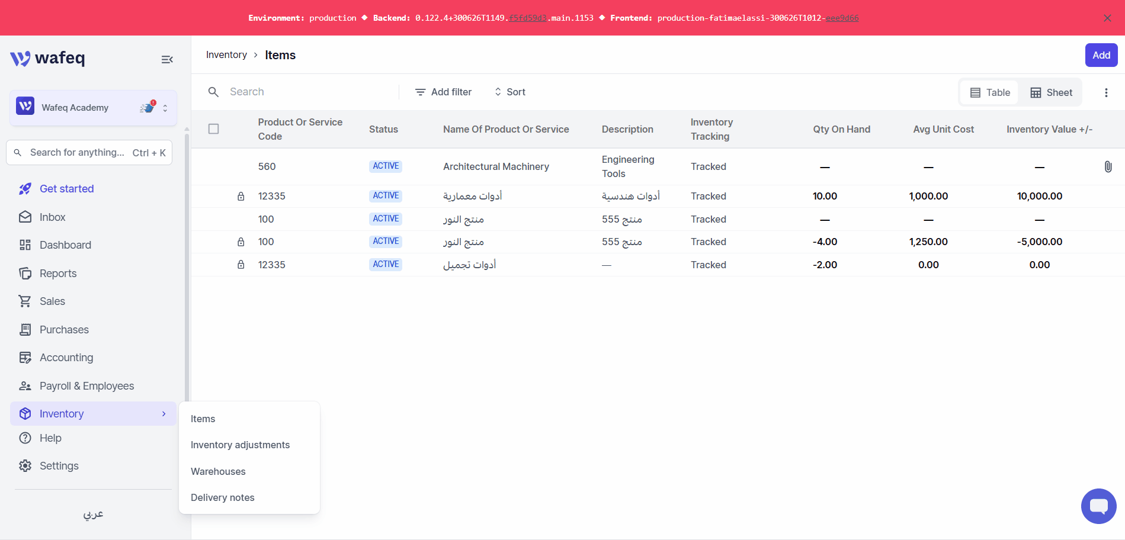1125x540 pixels.
Task: Open the Help question mark icon
Action: [25, 438]
